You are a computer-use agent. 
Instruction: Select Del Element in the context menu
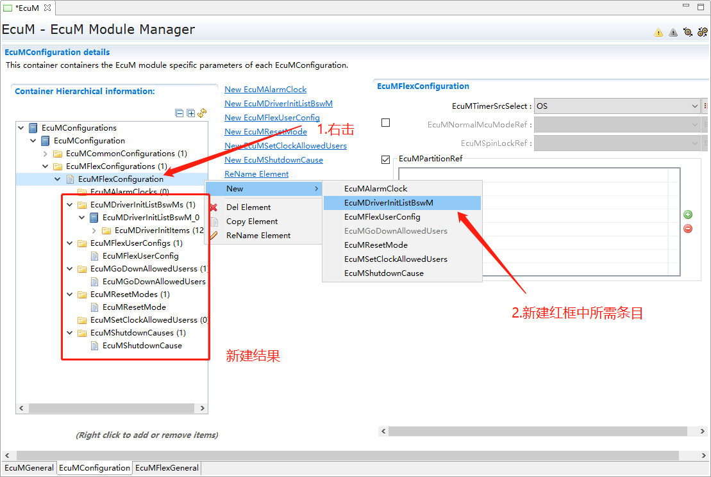click(248, 207)
